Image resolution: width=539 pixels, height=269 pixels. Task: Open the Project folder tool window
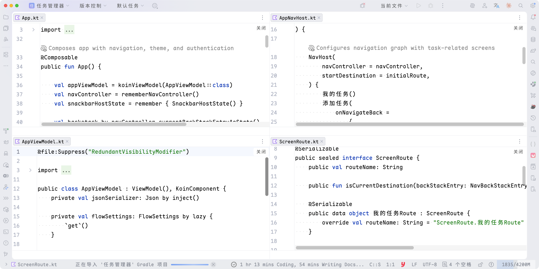pos(6,17)
